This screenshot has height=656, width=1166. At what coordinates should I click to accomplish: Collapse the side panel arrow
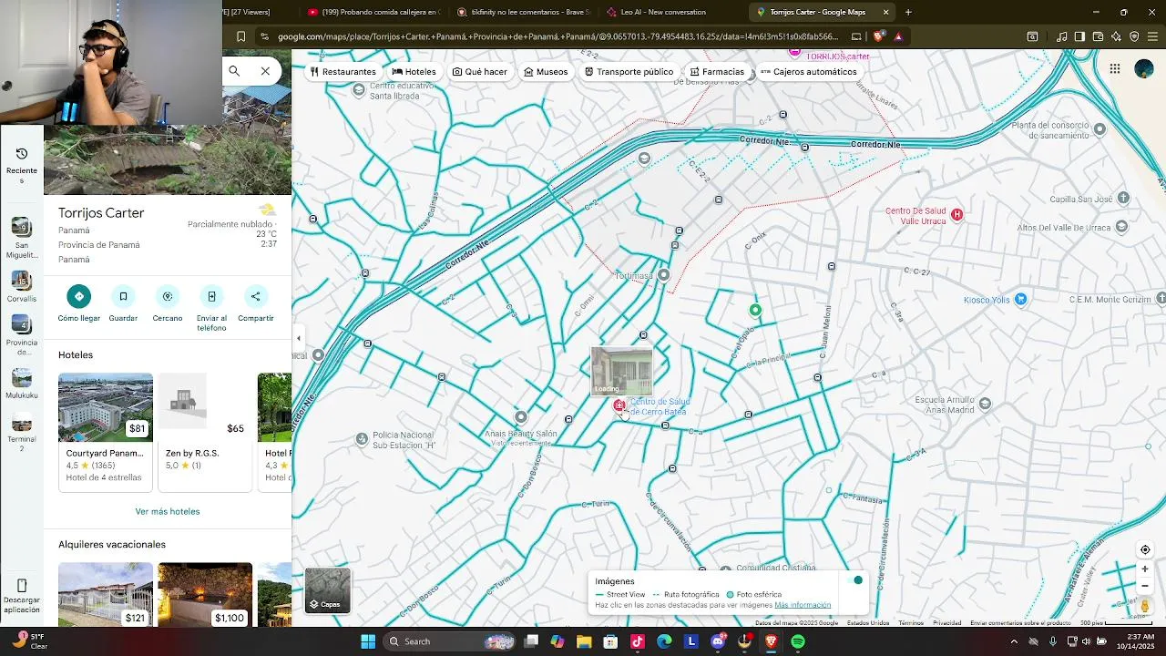click(298, 338)
